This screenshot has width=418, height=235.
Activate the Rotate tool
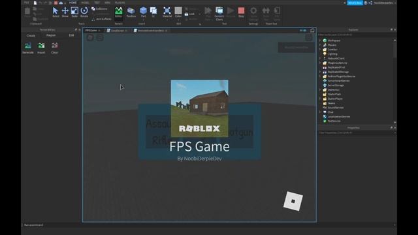pos(84,12)
